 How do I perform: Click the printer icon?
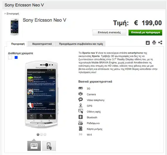point(154,43)
